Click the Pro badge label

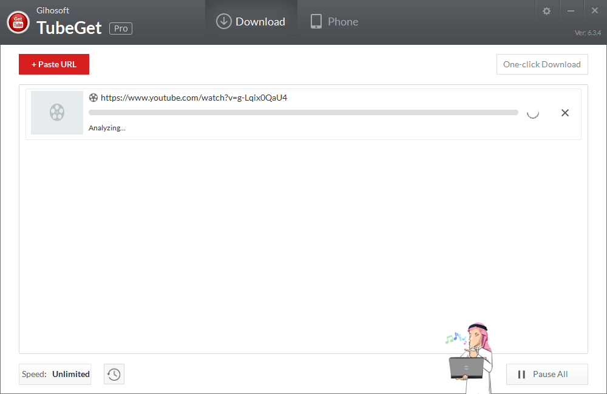pyautogui.click(x=121, y=28)
